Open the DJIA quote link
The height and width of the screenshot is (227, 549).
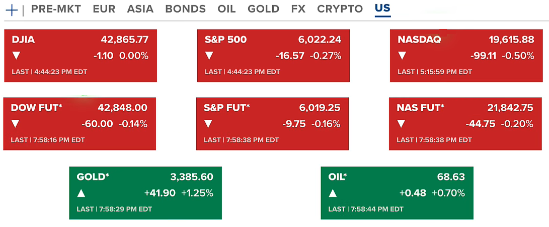click(23, 40)
